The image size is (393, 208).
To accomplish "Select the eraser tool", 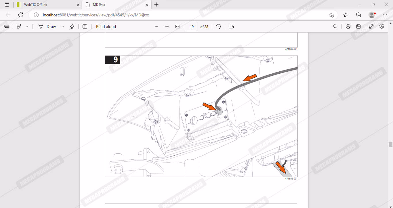I will [72, 26].
